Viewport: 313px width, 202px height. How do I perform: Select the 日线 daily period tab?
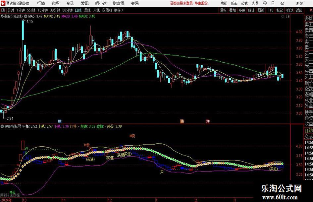coord(78,10)
